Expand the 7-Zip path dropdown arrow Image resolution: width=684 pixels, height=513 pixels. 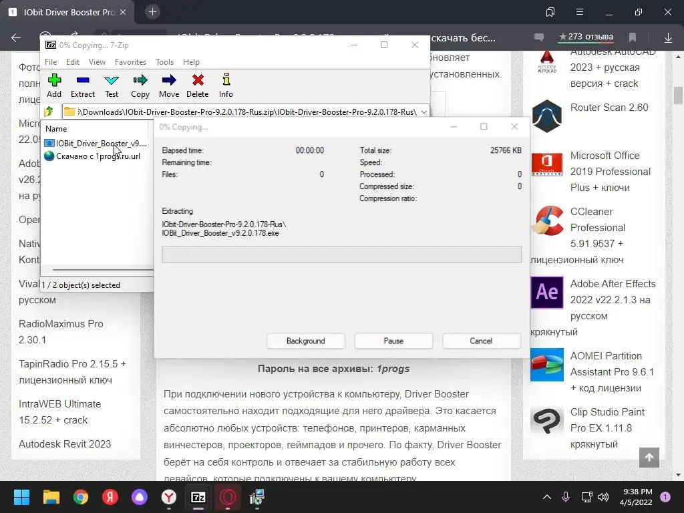pyautogui.click(x=423, y=112)
